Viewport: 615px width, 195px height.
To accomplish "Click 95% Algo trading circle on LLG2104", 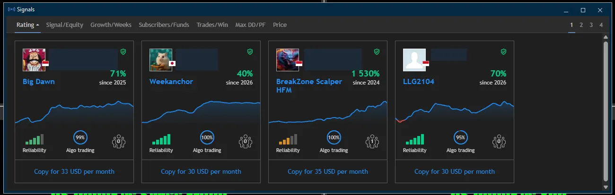I will click(461, 138).
